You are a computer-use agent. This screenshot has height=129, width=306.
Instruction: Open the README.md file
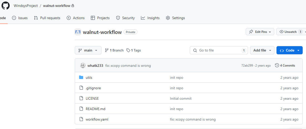tap(95, 109)
